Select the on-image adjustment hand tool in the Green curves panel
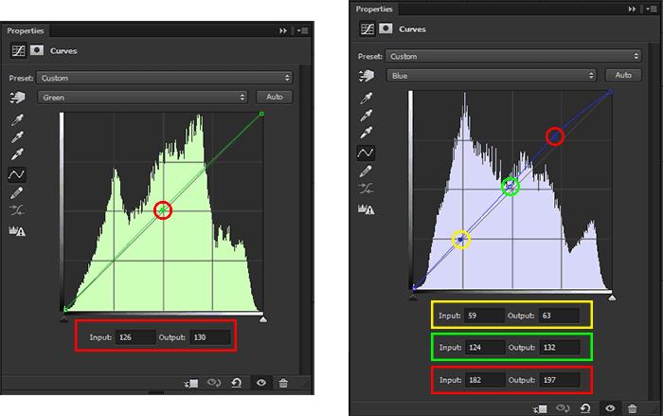Image resolution: width=663 pixels, height=416 pixels. (x=16, y=97)
